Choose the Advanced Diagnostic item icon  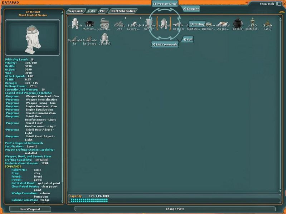223,24
